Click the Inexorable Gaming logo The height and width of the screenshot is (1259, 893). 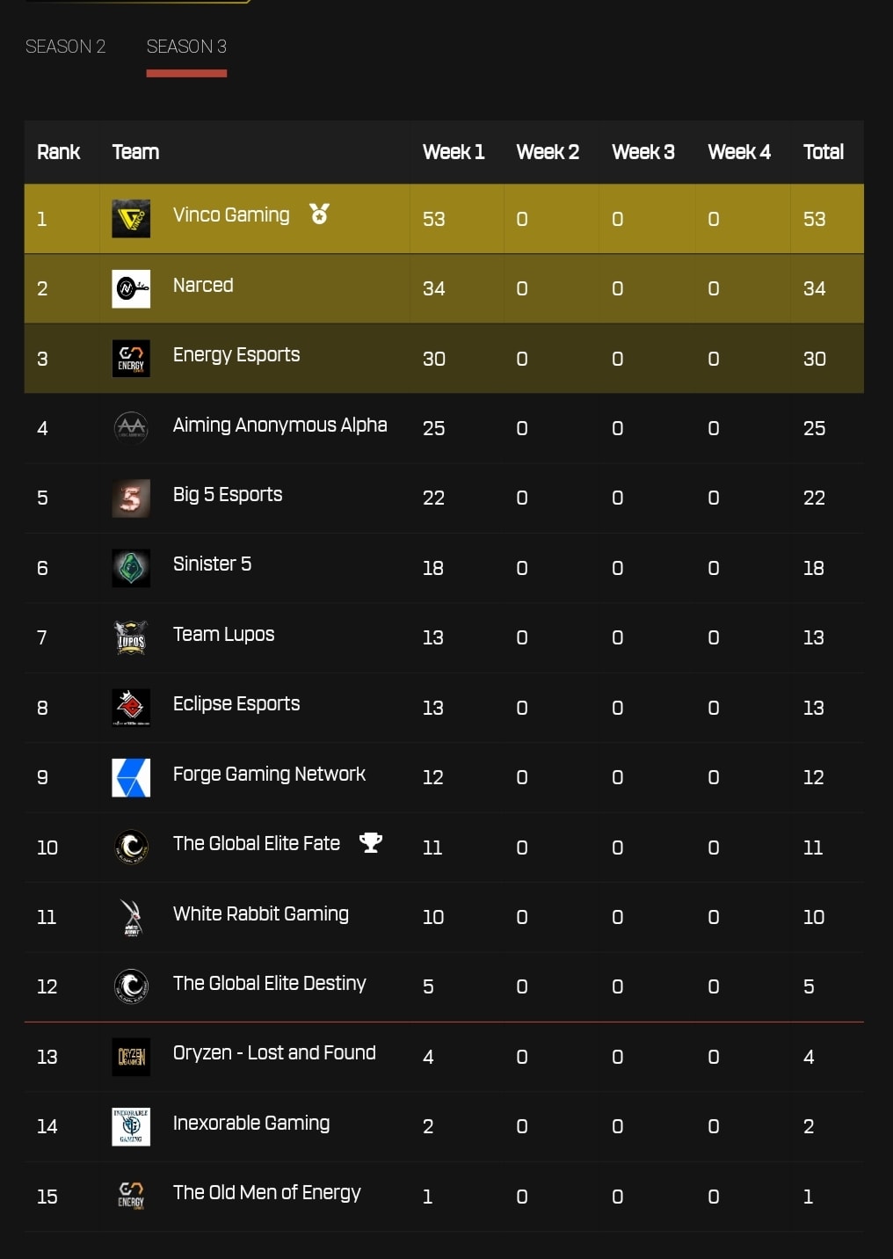[x=131, y=1127]
